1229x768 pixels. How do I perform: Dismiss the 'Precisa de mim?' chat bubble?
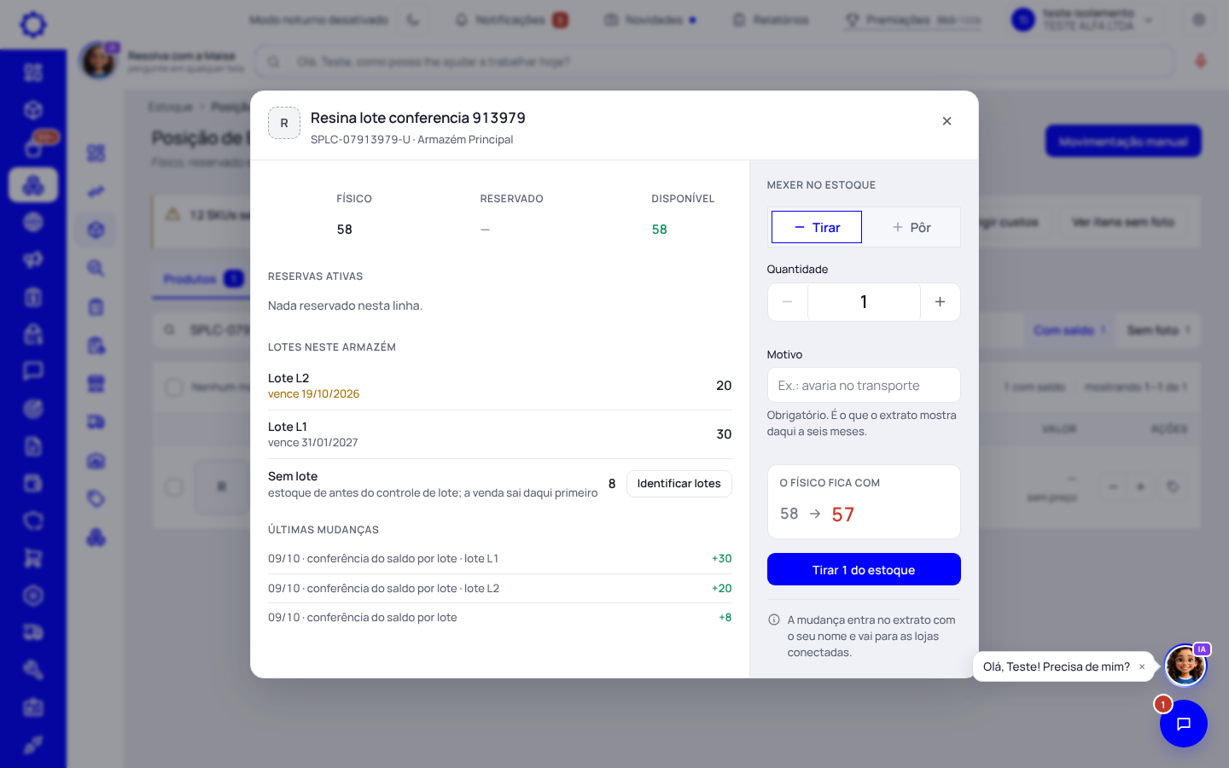click(1142, 667)
